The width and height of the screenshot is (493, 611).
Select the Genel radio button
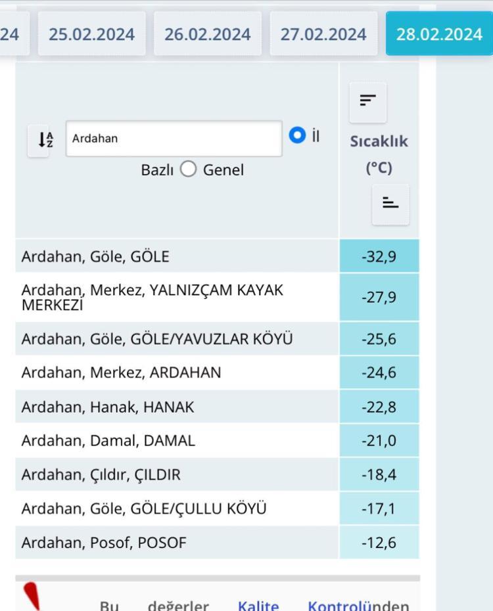[x=188, y=170]
